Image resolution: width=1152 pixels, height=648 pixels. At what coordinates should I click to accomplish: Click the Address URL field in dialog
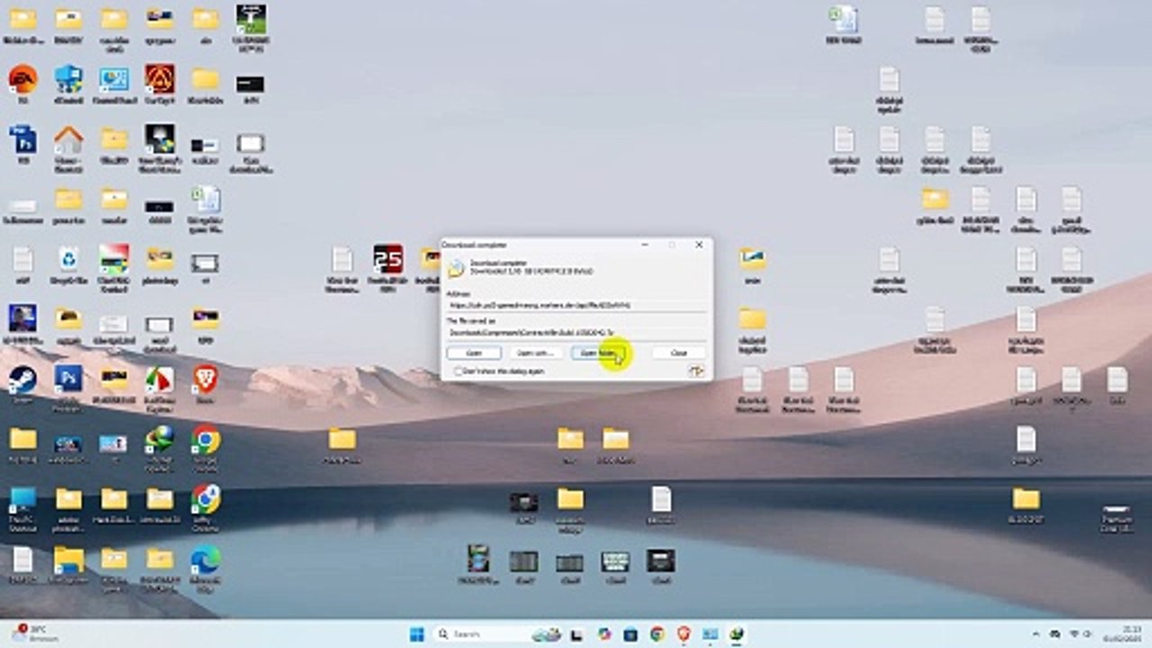(576, 305)
